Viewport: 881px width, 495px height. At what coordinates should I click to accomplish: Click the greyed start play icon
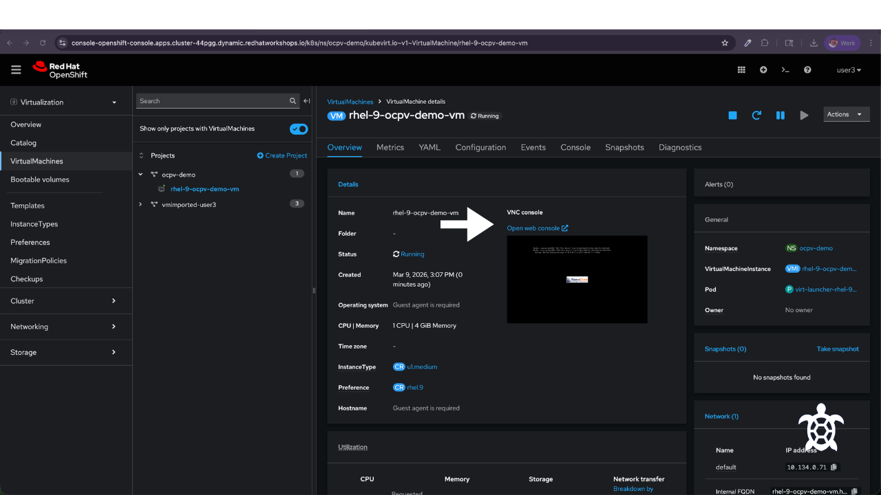coord(804,115)
